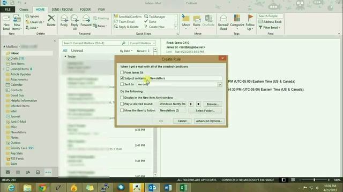This screenshot has height=192, width=343.
Task: Open the New Items button
Action: [17, 22]
